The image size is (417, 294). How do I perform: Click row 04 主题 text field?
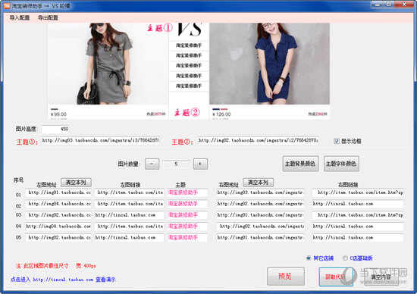pyautogui.click(x=187, y=227)
